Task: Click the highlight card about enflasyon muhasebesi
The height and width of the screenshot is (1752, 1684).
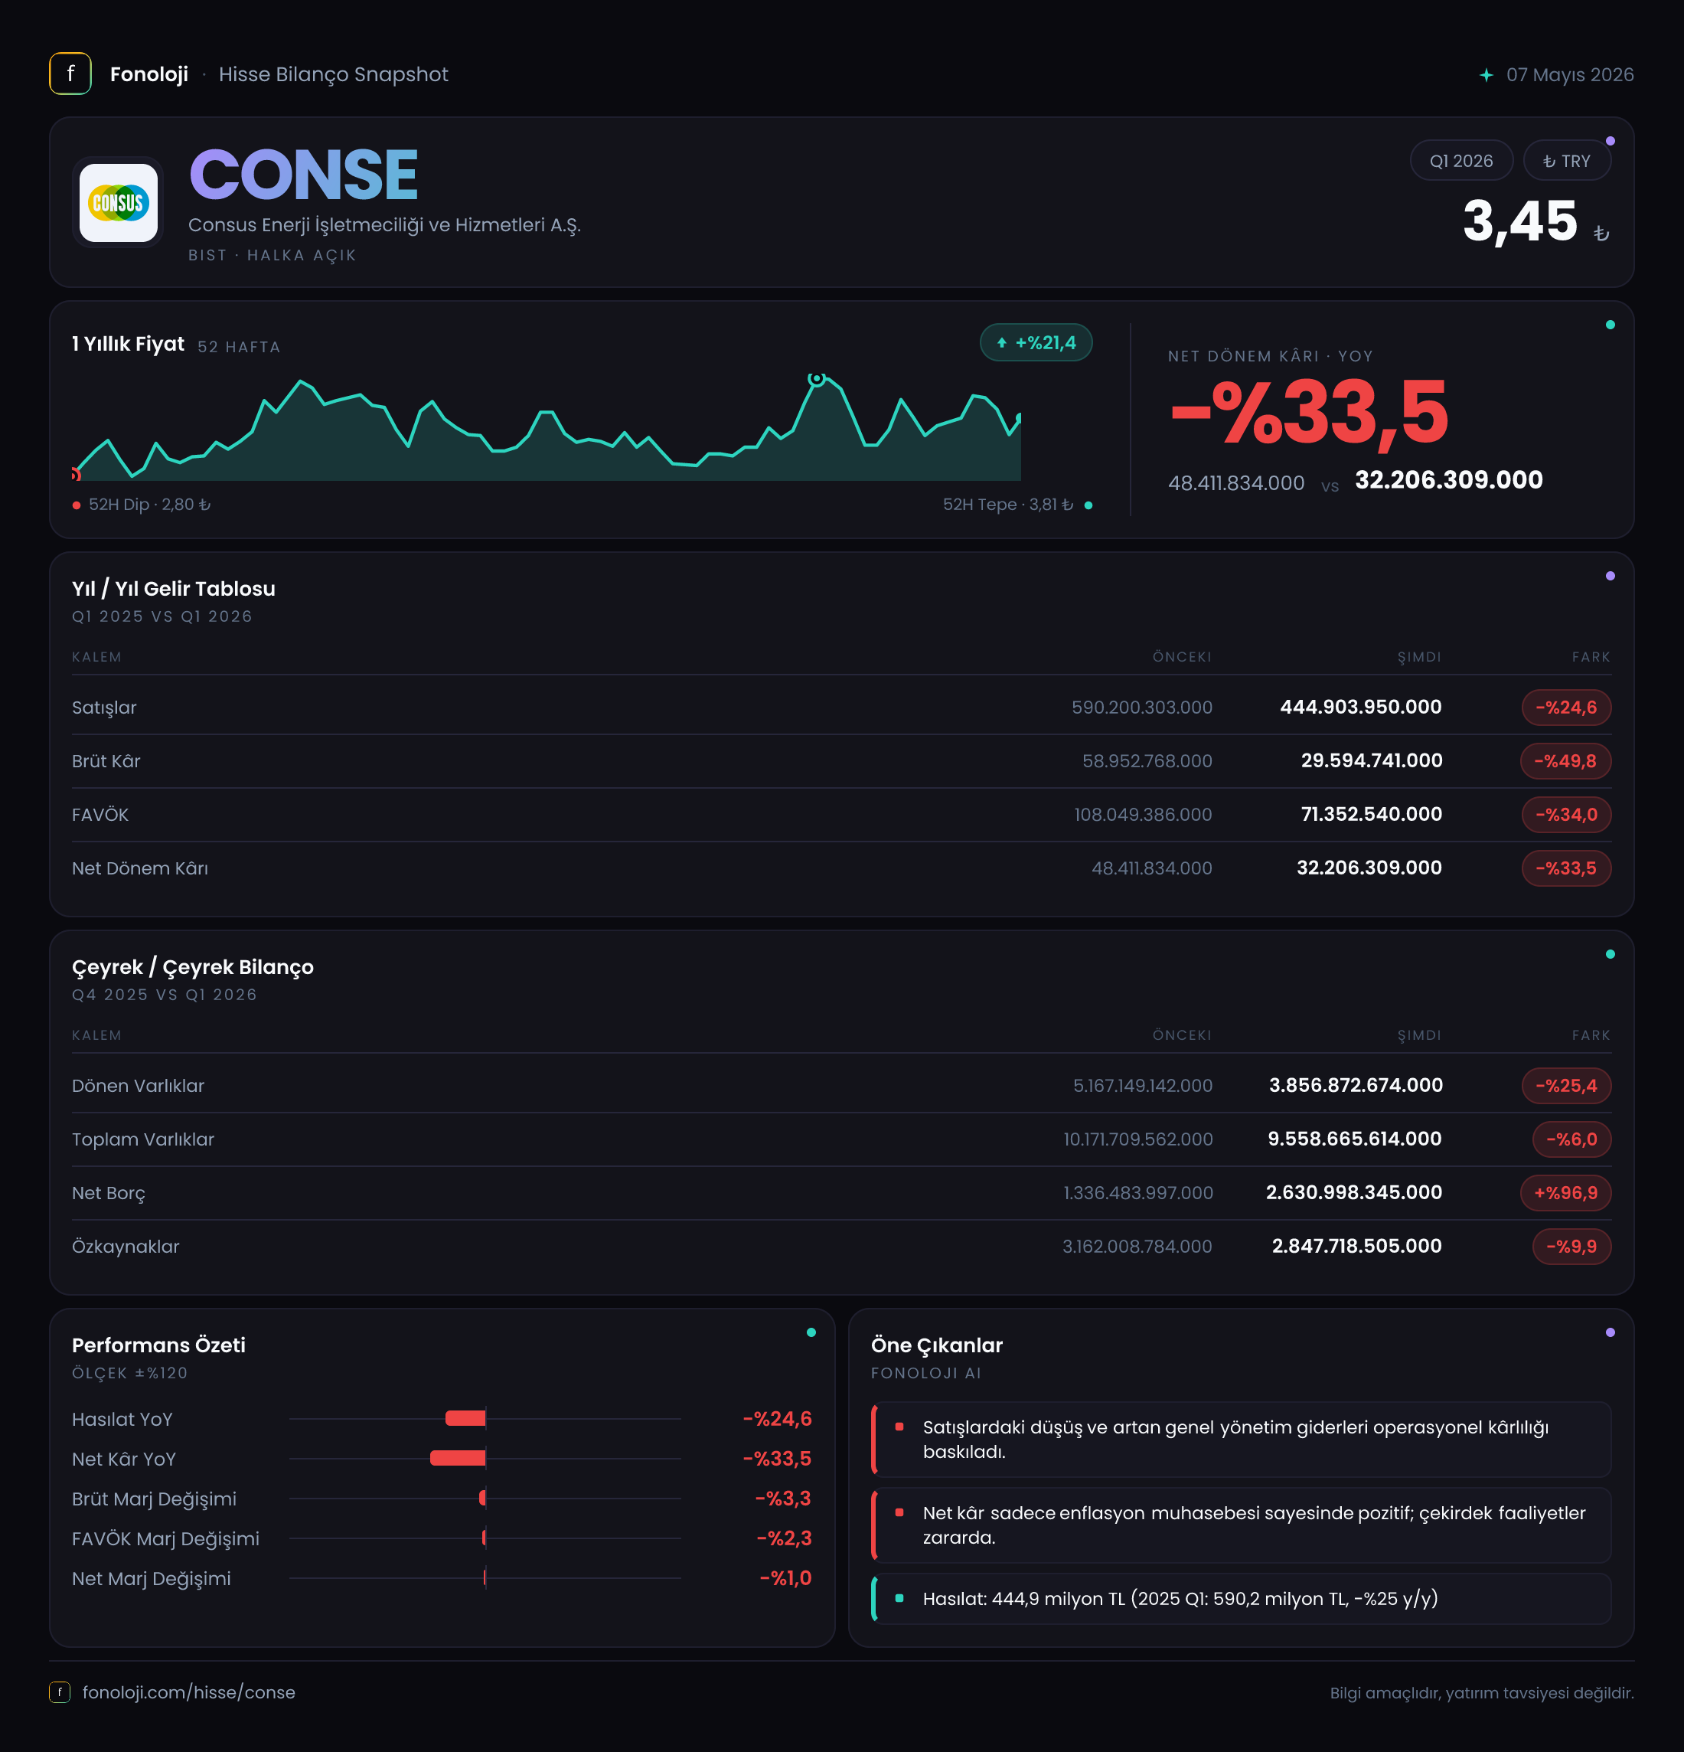Action: coord(1241,1525)
